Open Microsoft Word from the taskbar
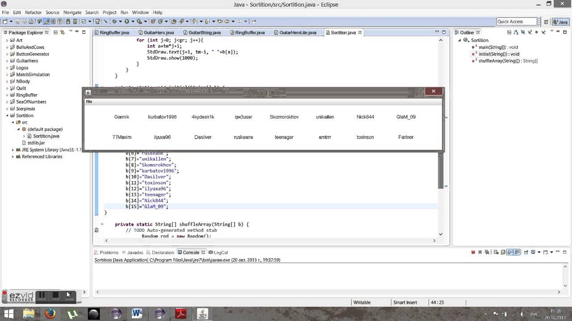This screenshot has height=321, width=572. click(137, 314)
